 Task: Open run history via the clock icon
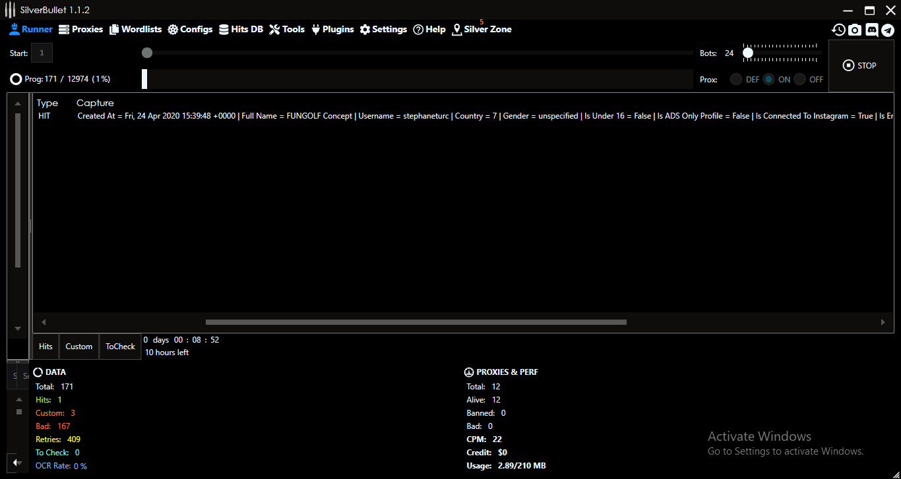pyautogui.click(x=838, y=30)
